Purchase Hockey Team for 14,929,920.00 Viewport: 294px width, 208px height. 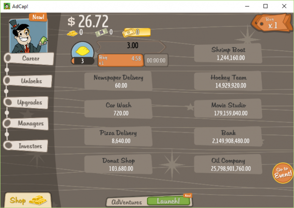click(x=228, y=81)
